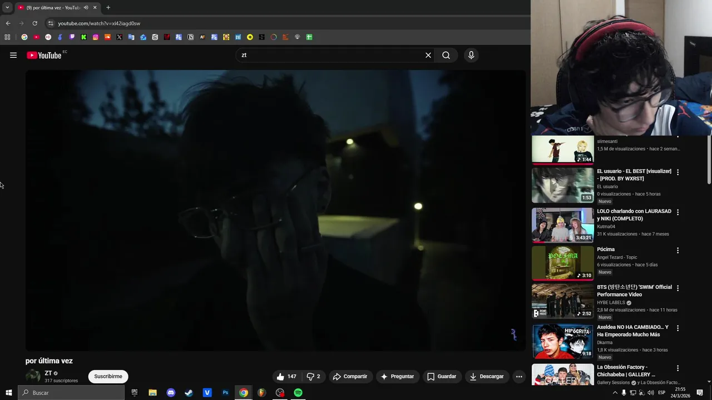Open the Axeldea NO HA CAMBIADO video thumbnail
Screen dimensions: 712x400
(x=563, y=341)
